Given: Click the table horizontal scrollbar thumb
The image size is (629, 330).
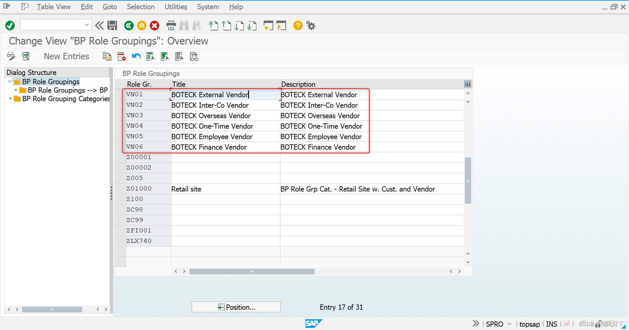Looking at the screenshot, I should 252,271.
